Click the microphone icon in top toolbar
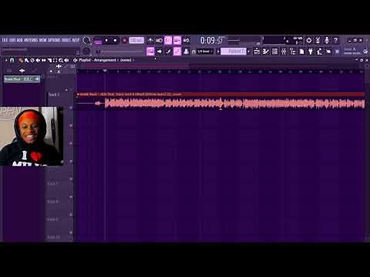370x277 pixels. (x=327, y=40)
